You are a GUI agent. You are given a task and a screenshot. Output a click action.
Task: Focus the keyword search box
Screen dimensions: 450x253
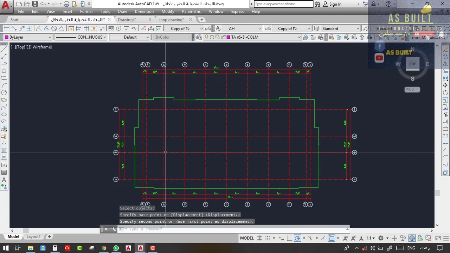tap(283, 4)
